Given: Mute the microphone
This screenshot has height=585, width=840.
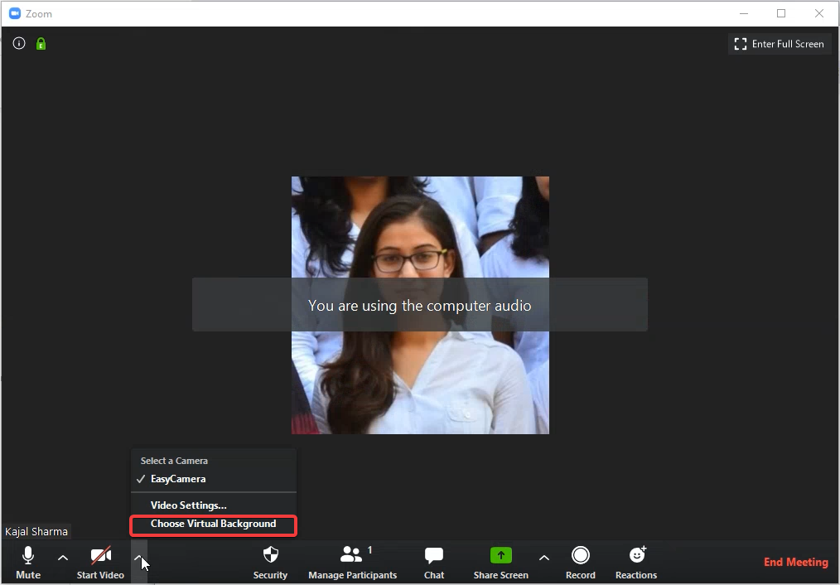Looking at the screenshot, I should (x=27, y=556).
